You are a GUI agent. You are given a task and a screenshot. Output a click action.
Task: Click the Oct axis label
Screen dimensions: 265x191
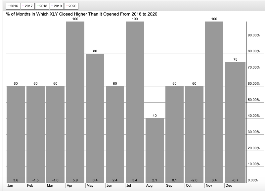pyautogui.click(x=189, y=185)
